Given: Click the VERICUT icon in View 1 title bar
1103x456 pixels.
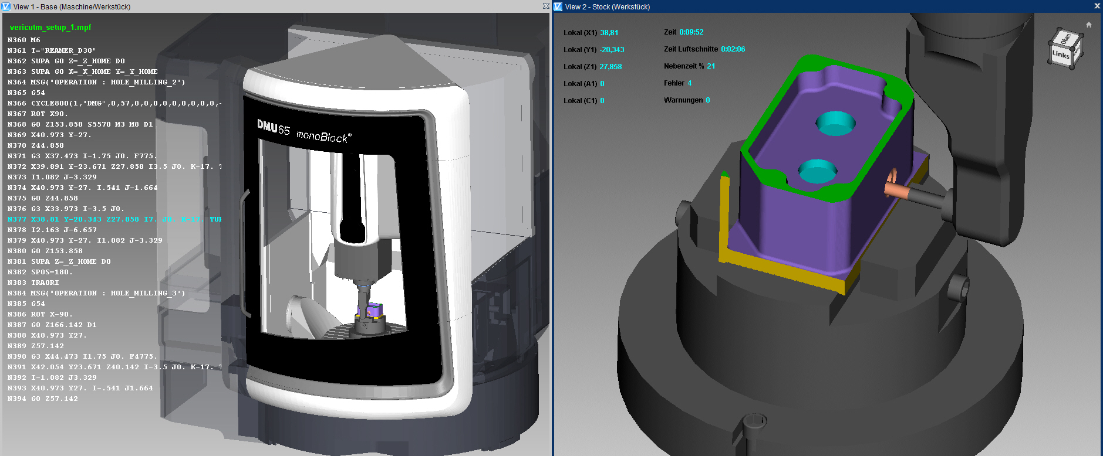Looking at the screenshot, I should pos(6,6).
